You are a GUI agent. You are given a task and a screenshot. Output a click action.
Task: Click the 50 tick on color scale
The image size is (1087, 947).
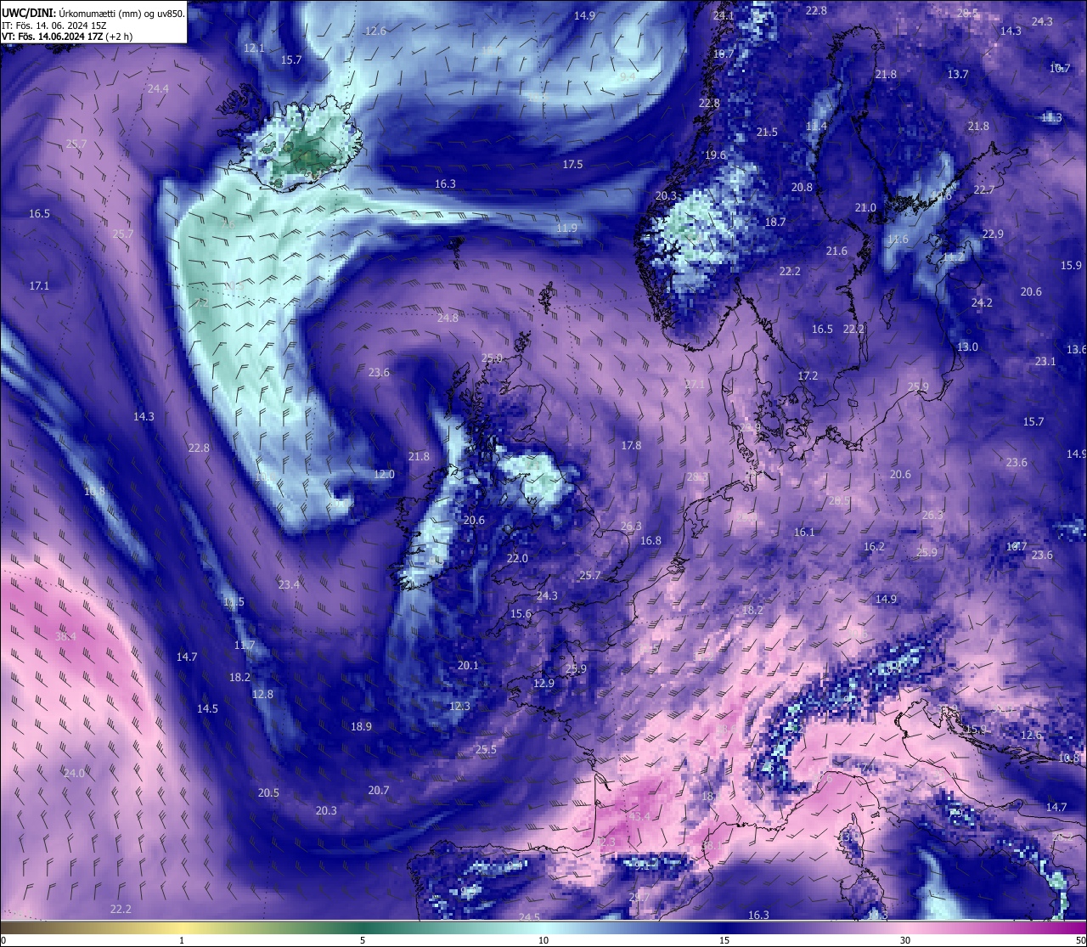point(1080,940)
